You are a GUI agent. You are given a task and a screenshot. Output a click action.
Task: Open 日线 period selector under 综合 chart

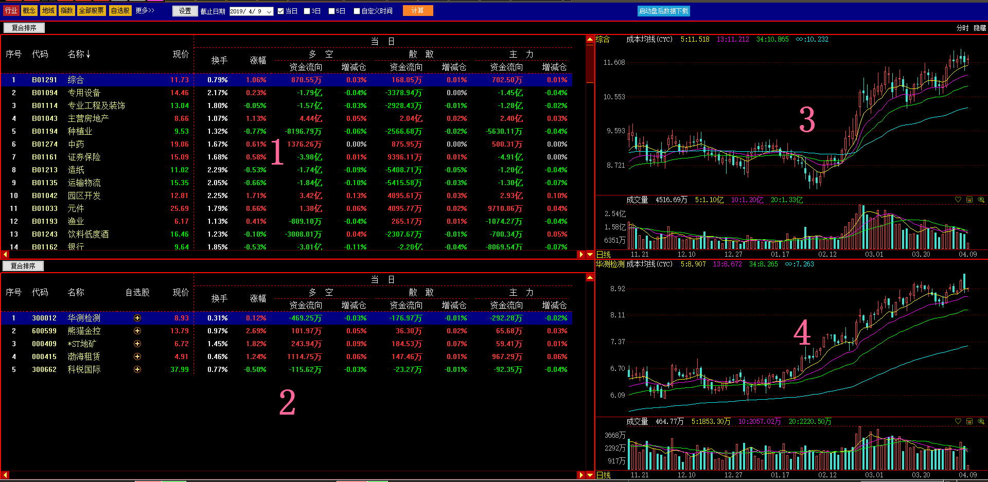click(603, 254)
